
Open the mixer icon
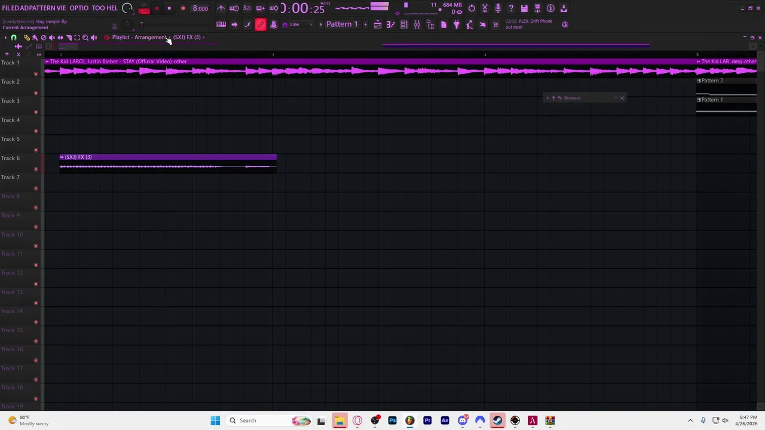click(417, 24)
